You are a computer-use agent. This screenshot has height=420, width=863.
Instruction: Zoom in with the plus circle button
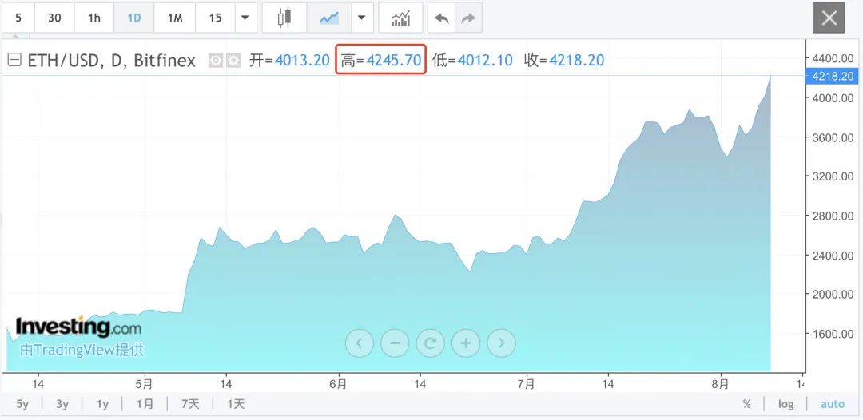(x=465, y=343)
